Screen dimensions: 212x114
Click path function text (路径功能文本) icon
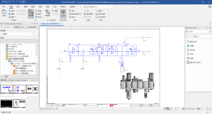tap(70, 14)
